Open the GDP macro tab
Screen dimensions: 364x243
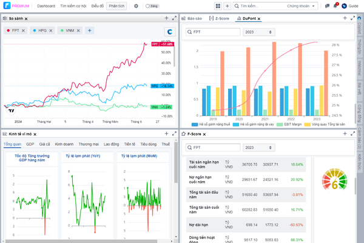pos(30,144)
